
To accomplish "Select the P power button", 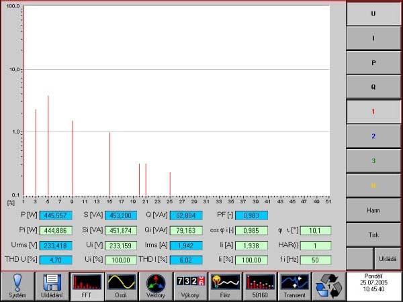I will pos(373,62).
